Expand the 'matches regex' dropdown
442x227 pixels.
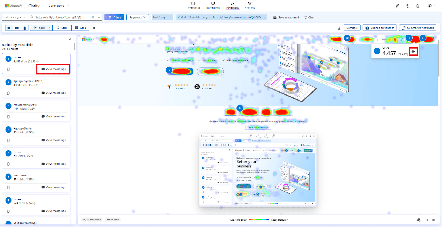(15, 17)
